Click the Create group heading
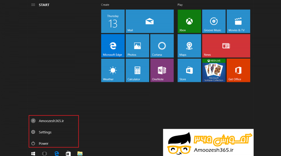The height and width of the screenshot is (156, 281). [105, 5]
